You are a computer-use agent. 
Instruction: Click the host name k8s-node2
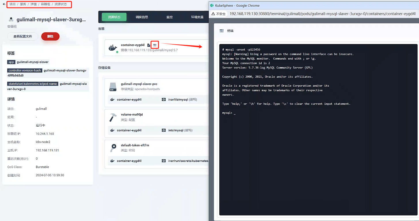tap(43, 142)
